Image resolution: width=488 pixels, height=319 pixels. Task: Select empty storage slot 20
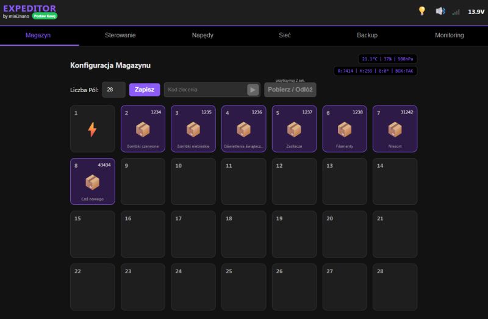pyautogui.click(x=345, y=234)
